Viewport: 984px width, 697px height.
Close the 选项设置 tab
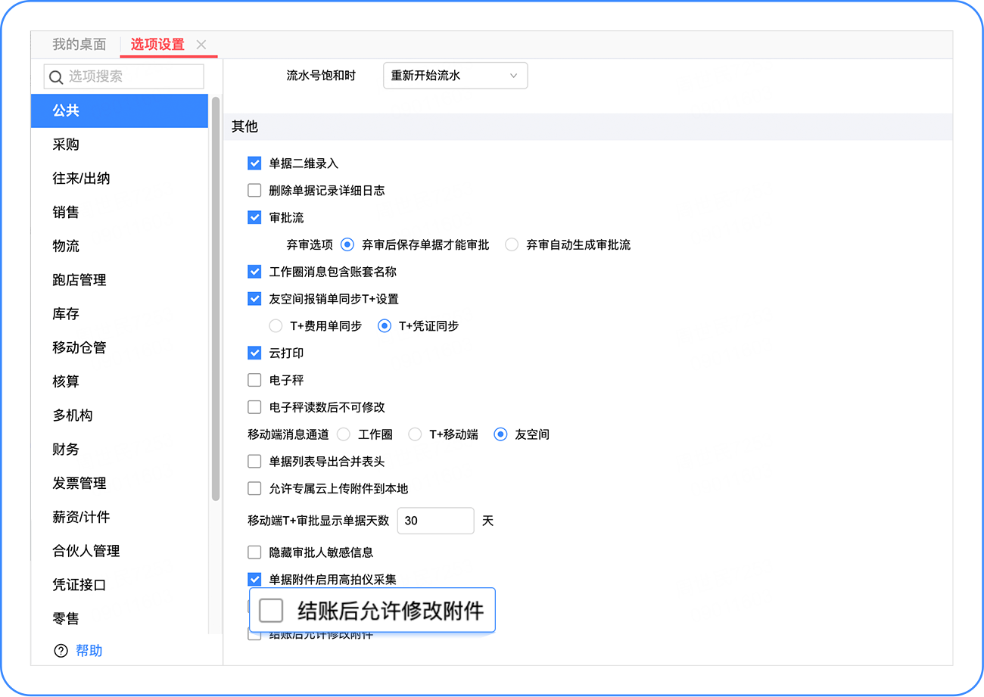(201, 45)
